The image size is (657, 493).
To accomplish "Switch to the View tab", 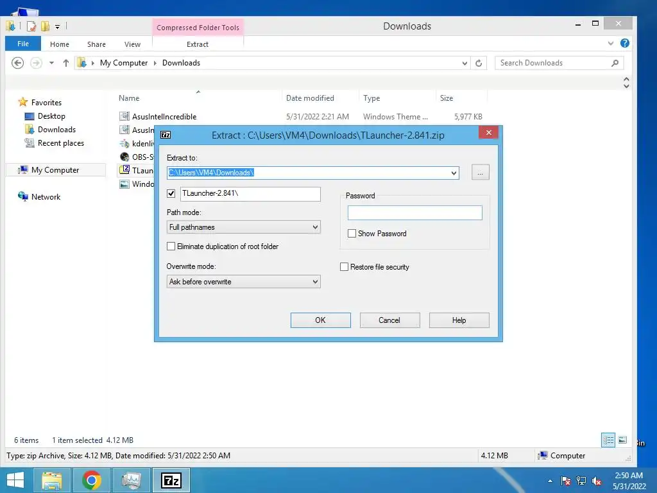I will click(x=132, y=44).
